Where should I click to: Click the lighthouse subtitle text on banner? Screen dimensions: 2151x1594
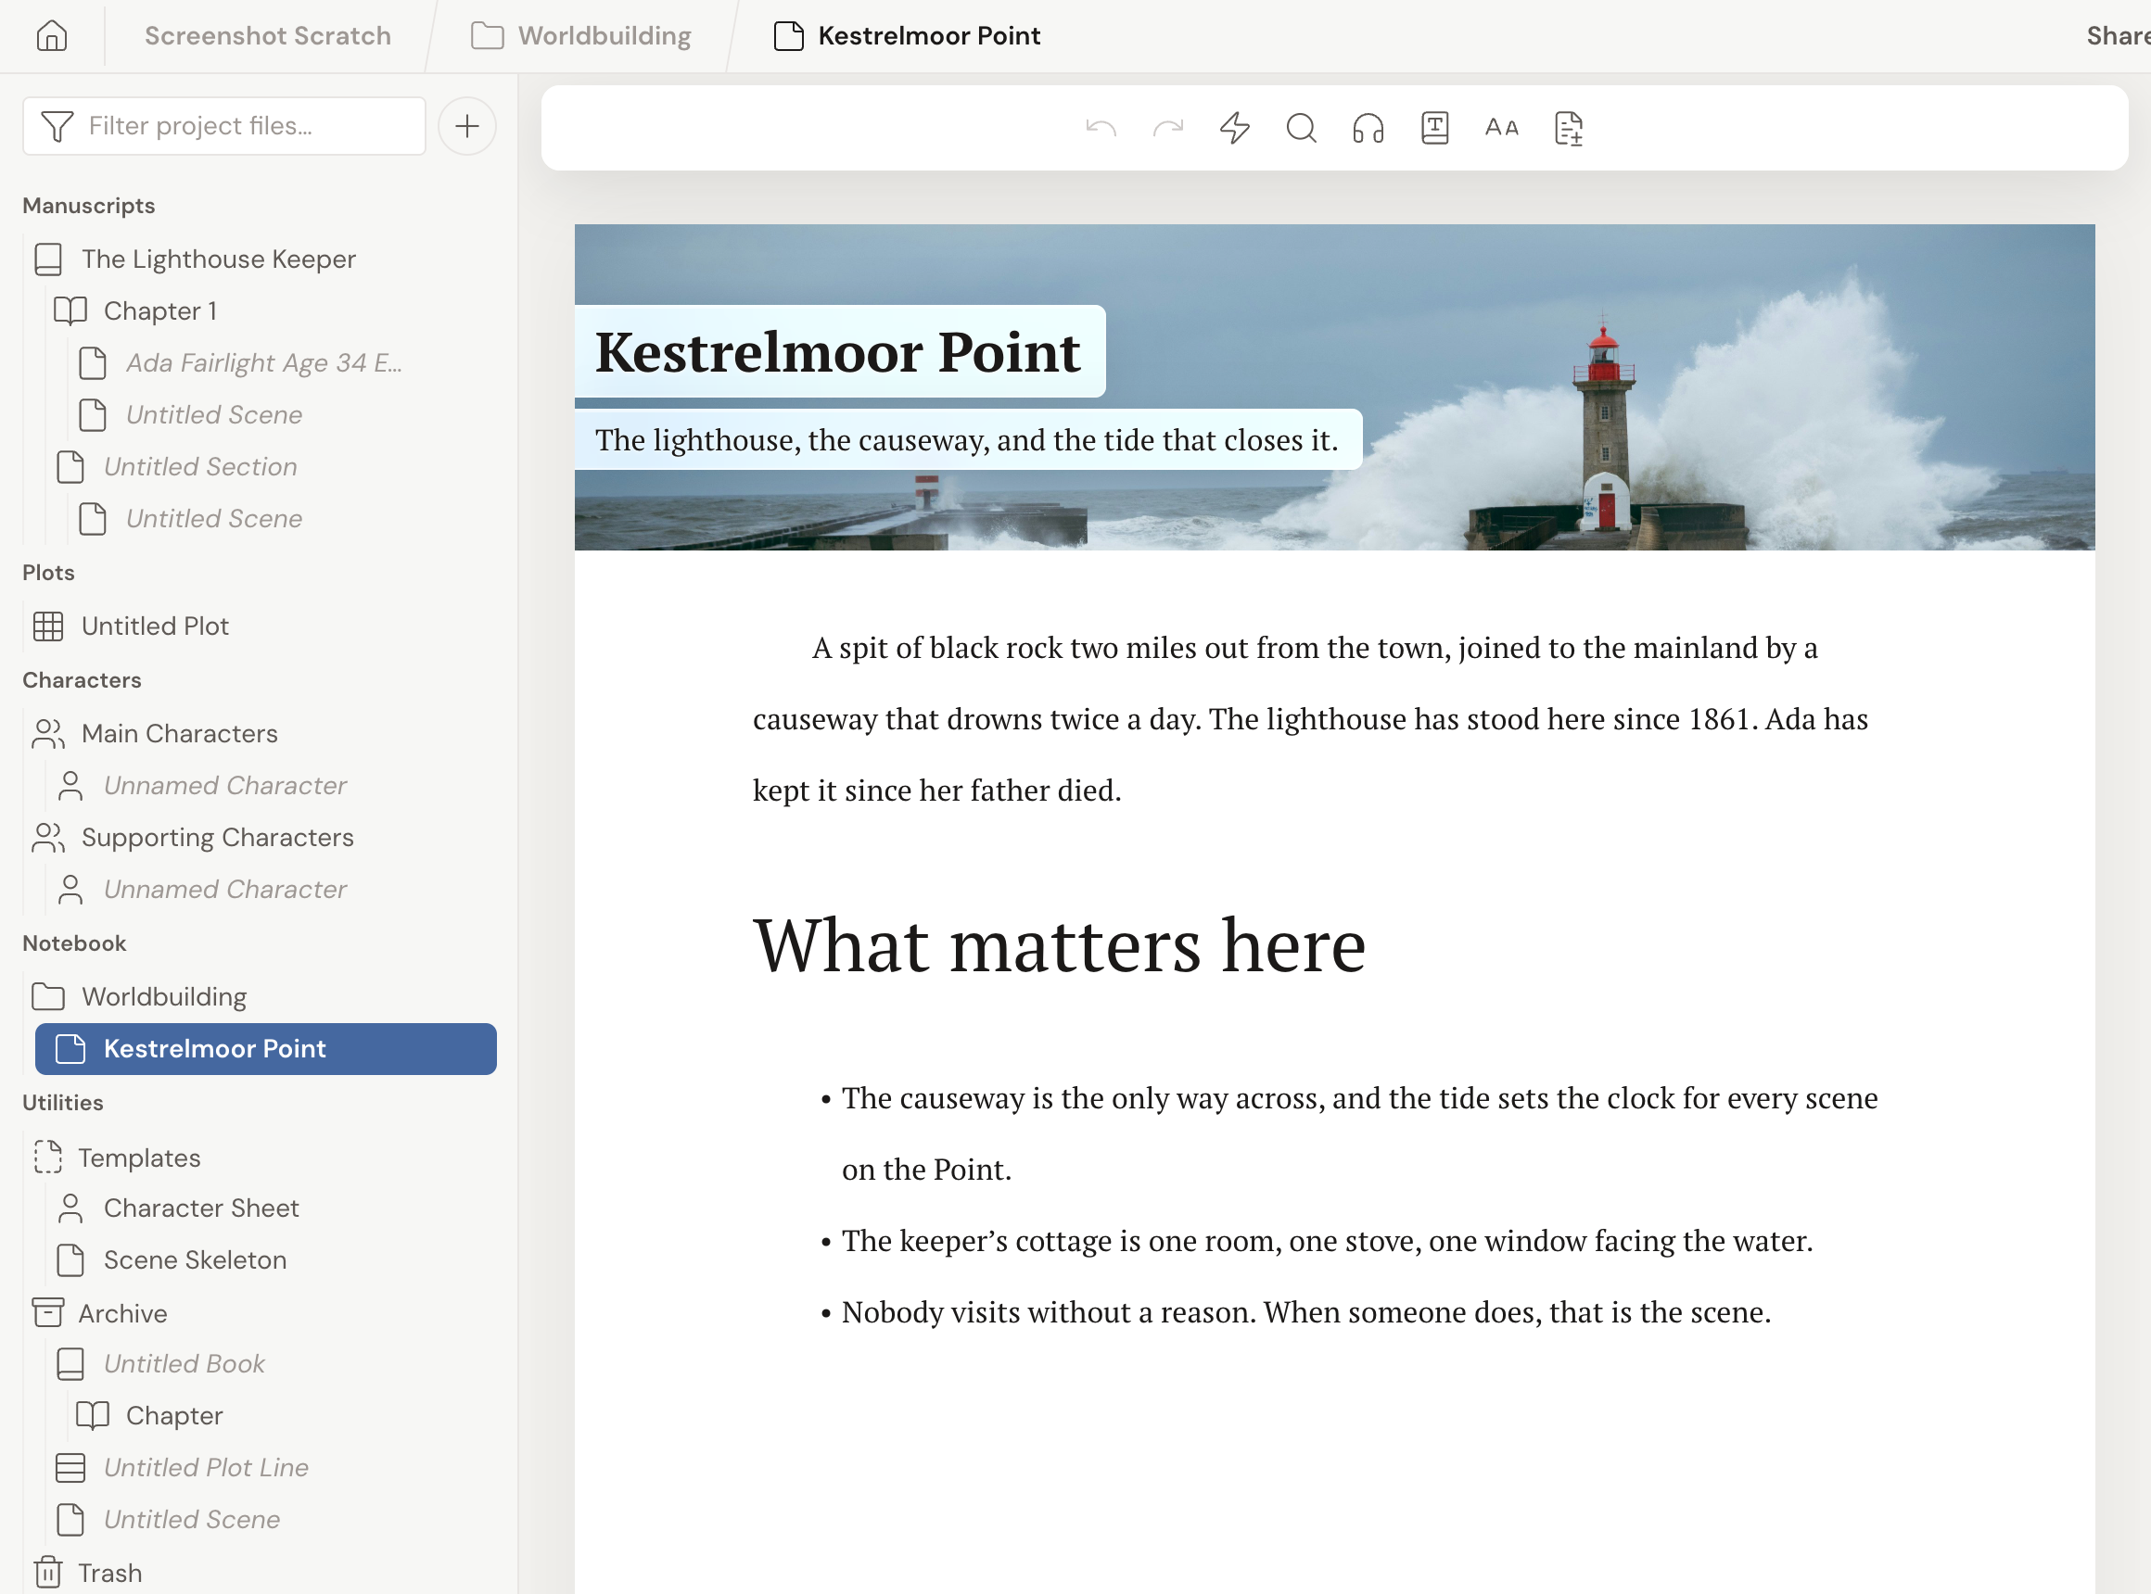966,440
